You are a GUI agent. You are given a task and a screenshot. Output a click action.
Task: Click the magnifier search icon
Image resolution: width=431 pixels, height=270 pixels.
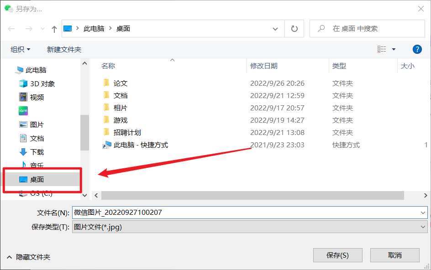[x=321, y=28]
